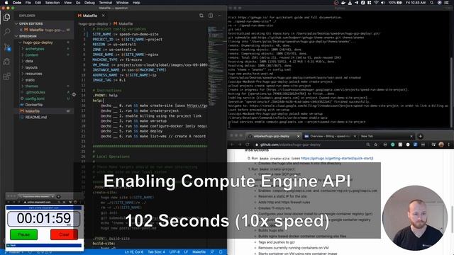Viewport: 454px width, 255px height.
Task: Open the gohugo.io quick-start link
Action: [x=337, y=159]
